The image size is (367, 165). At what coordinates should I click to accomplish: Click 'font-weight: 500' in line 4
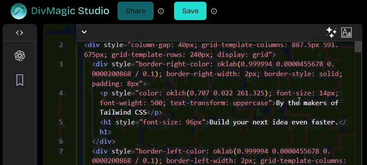click(x=131, y=103)
